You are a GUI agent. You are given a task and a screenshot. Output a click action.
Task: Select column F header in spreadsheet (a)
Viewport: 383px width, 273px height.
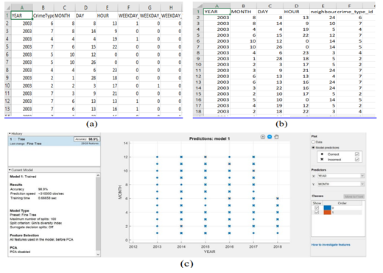(x=128, y=7)
